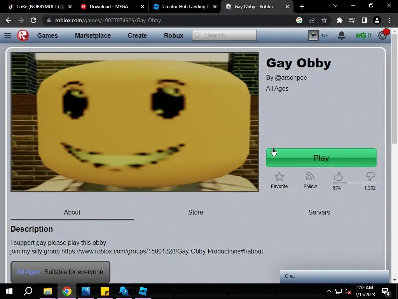398x299 pixels.
Task: View site info via padlock icon
Action: [x=49, y=20]
